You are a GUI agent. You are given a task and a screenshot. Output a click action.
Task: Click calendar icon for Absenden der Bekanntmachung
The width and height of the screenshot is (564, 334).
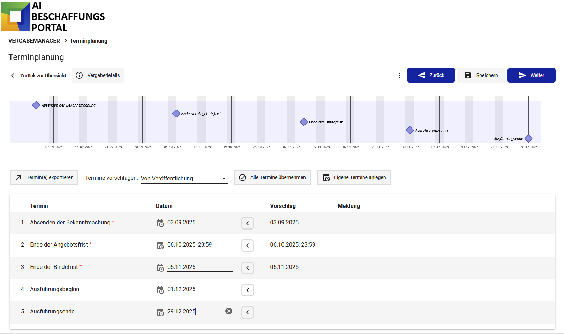coord(160,223)
